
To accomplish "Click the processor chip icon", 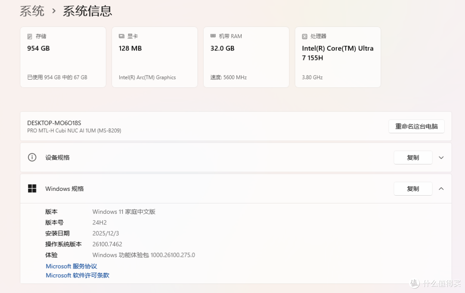I will 304,37.
